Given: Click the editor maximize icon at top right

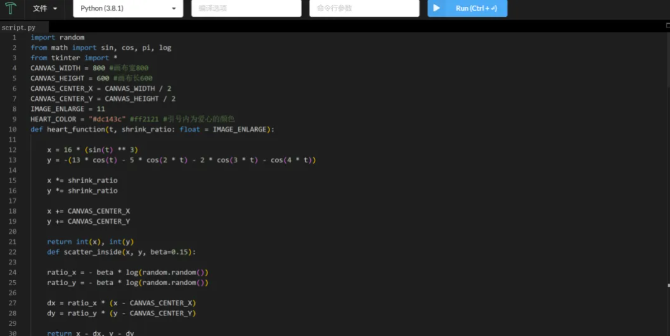Looking at the screenshot, I should coord(667,26).
